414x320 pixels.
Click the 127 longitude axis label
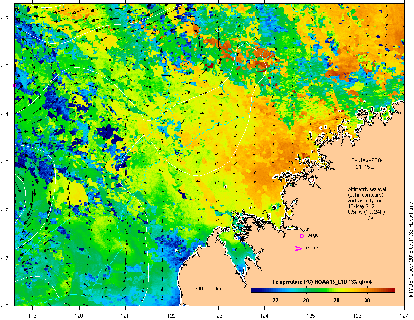(x=404, y=315)
